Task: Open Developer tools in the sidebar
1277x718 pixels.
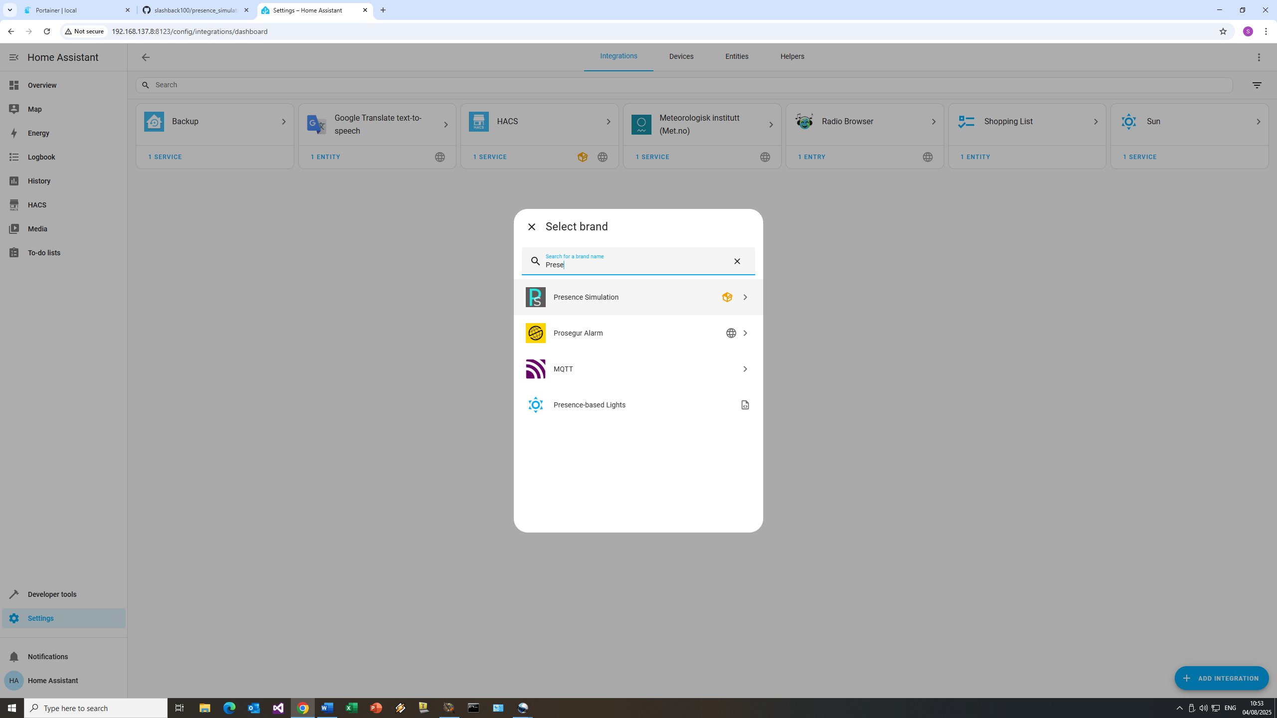Action: click(64, 594)
